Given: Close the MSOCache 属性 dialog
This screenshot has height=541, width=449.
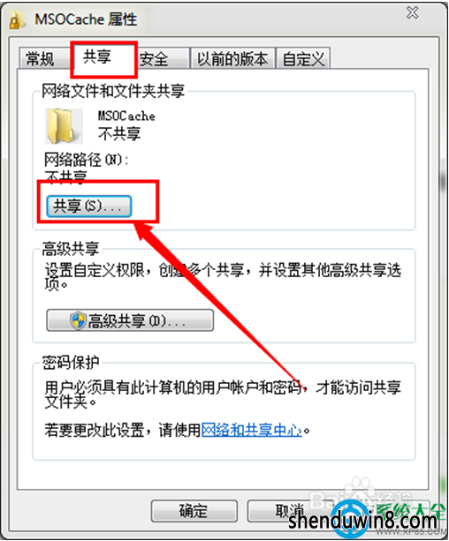Looking at the screenshot, I should point(413,12).
